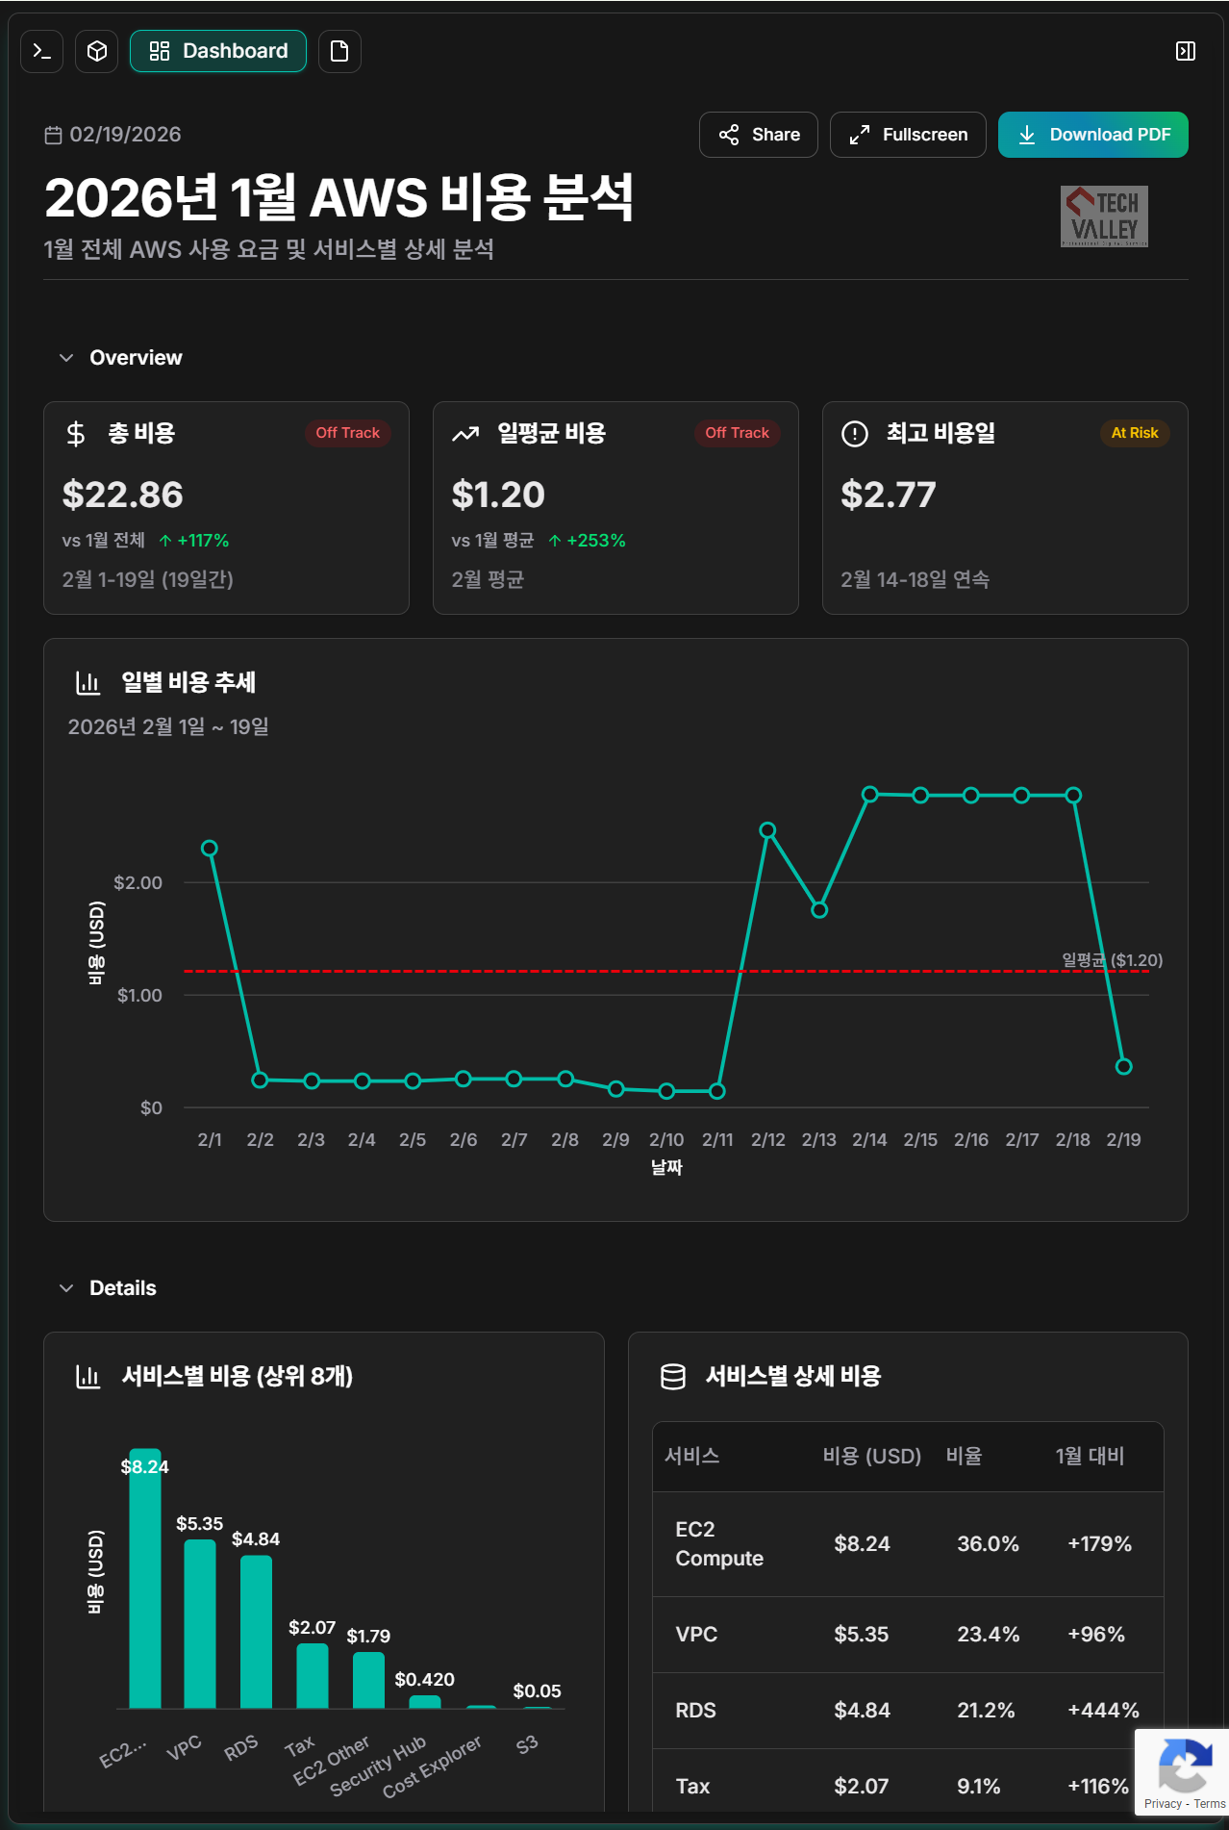
Task: Click the 비용 (USD) column header
Action: coord(872,1456)
